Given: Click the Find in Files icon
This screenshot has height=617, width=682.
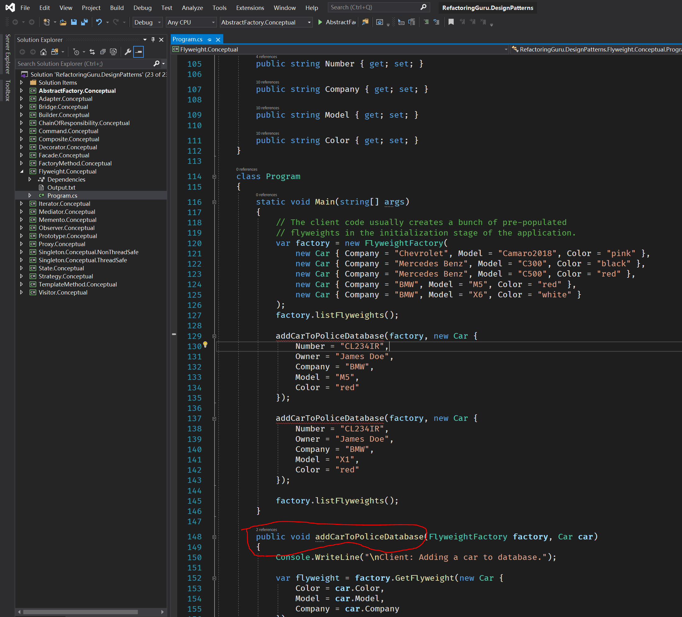Looking at the screenshot, I should click(365, 22).
